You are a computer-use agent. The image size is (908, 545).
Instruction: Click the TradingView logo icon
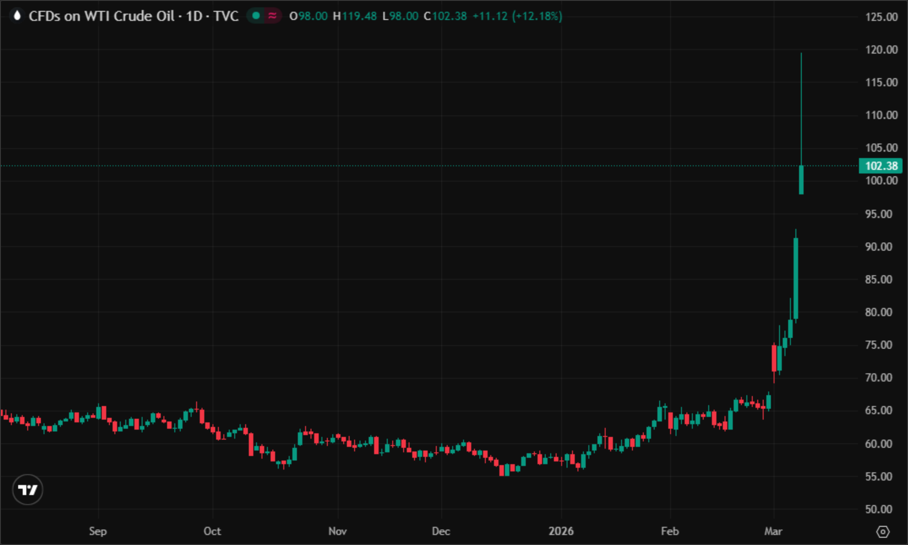pos(27,490)
